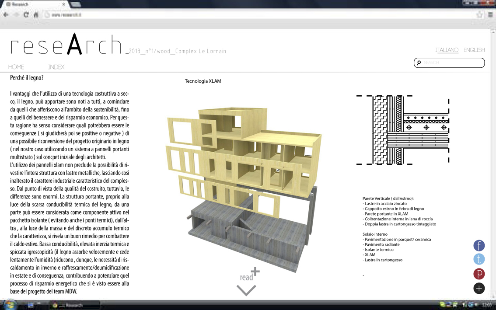Open the red Pinterest share icon
The height and width of the screenshot is (310, 496).
tap(479, 274)
